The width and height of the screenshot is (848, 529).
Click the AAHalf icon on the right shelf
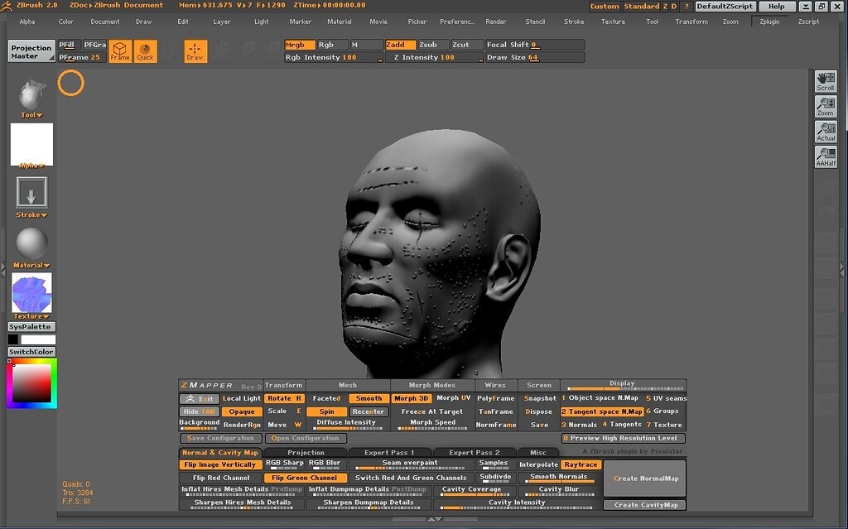pos(826,156)
